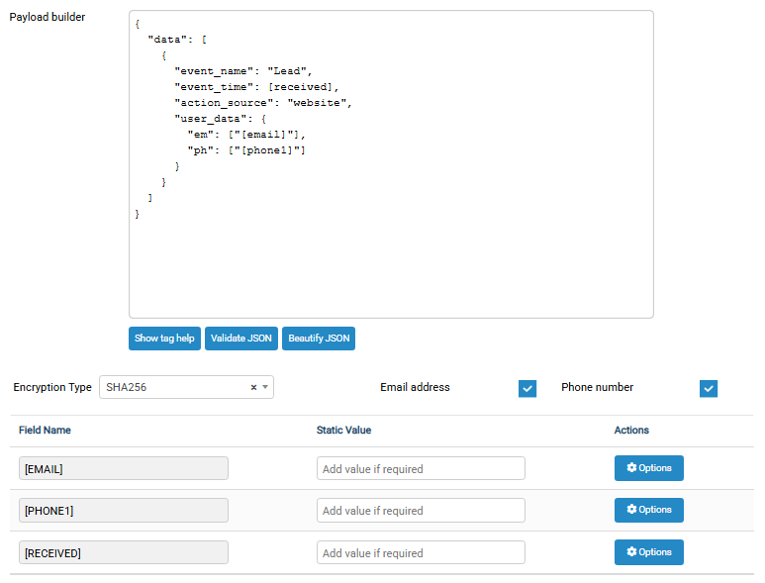Select the SHA256 encryption combo box
765x583 pixels.
pyautogui.click(x=186, y=387)
